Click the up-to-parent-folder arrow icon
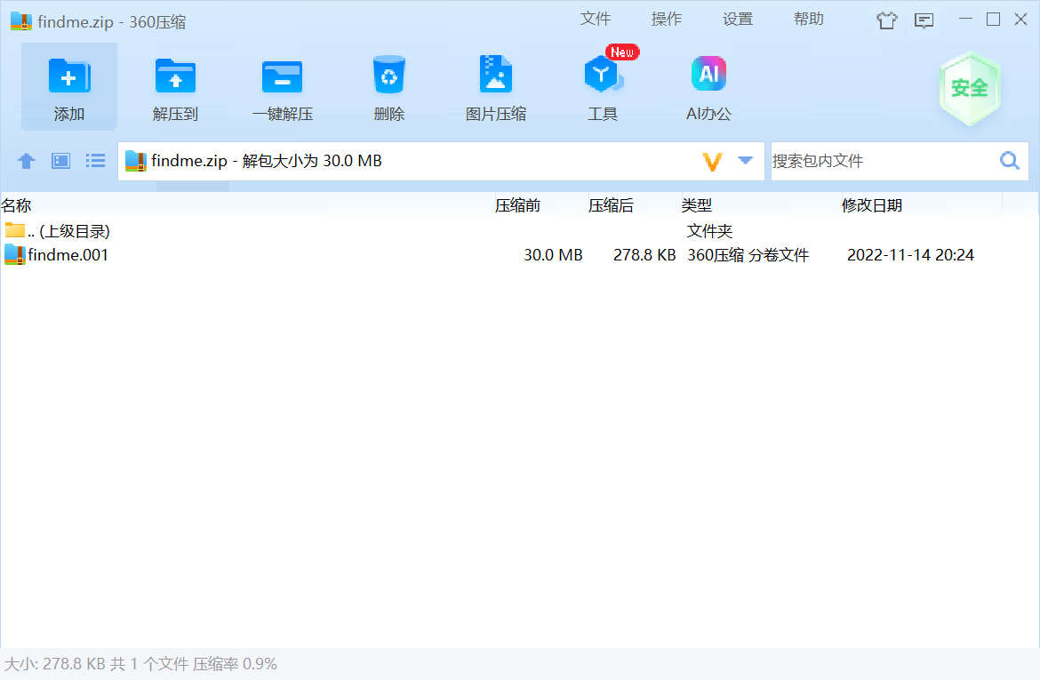The image size is (1040, 680). point(26,161)
